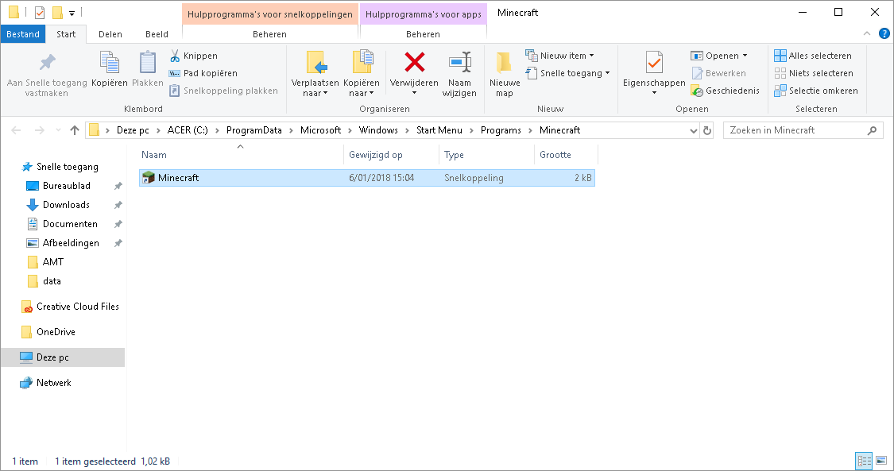Screen dimensions: 894x471
Task: Click ProgramData in the address path
Action: point(253,130)
